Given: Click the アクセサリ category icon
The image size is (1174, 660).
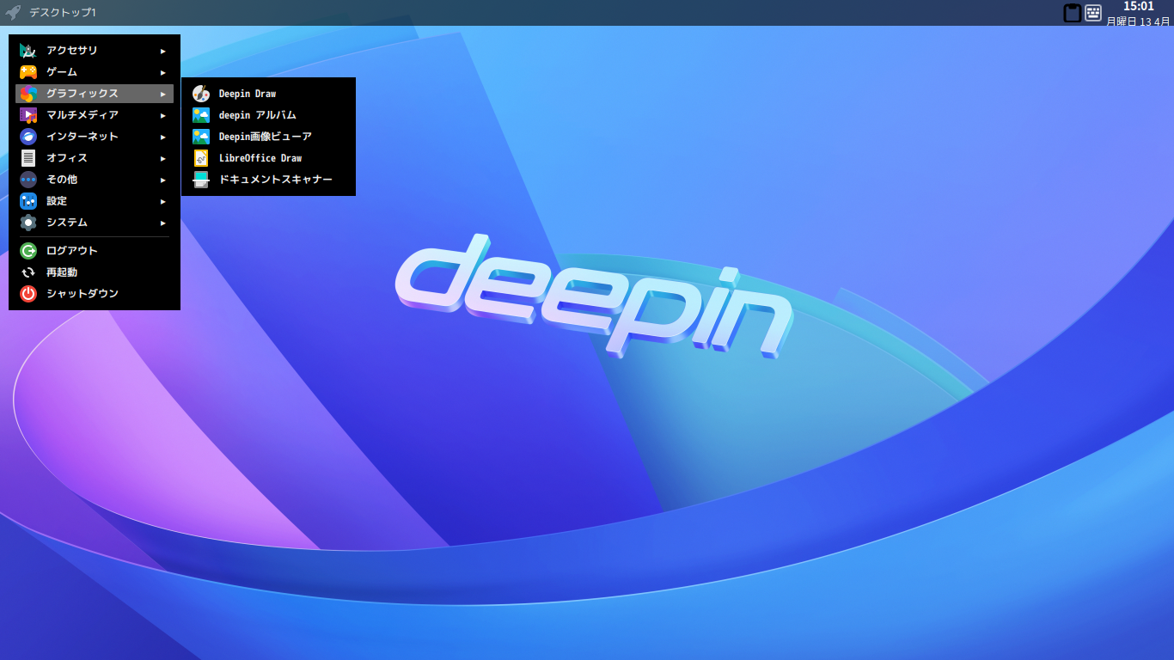Looking at the screenshot, I should pos(28,51).
